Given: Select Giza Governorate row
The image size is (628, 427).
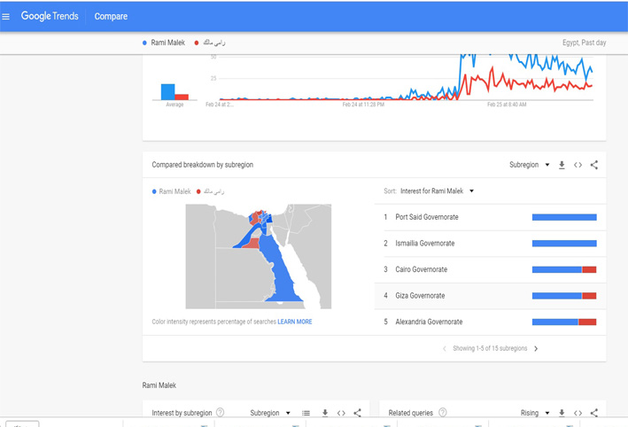Looking at the screenshot, I should tap(490, 296).
